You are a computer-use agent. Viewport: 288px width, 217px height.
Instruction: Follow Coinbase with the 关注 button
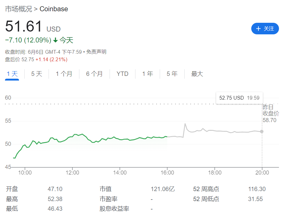tap(265, 29)
